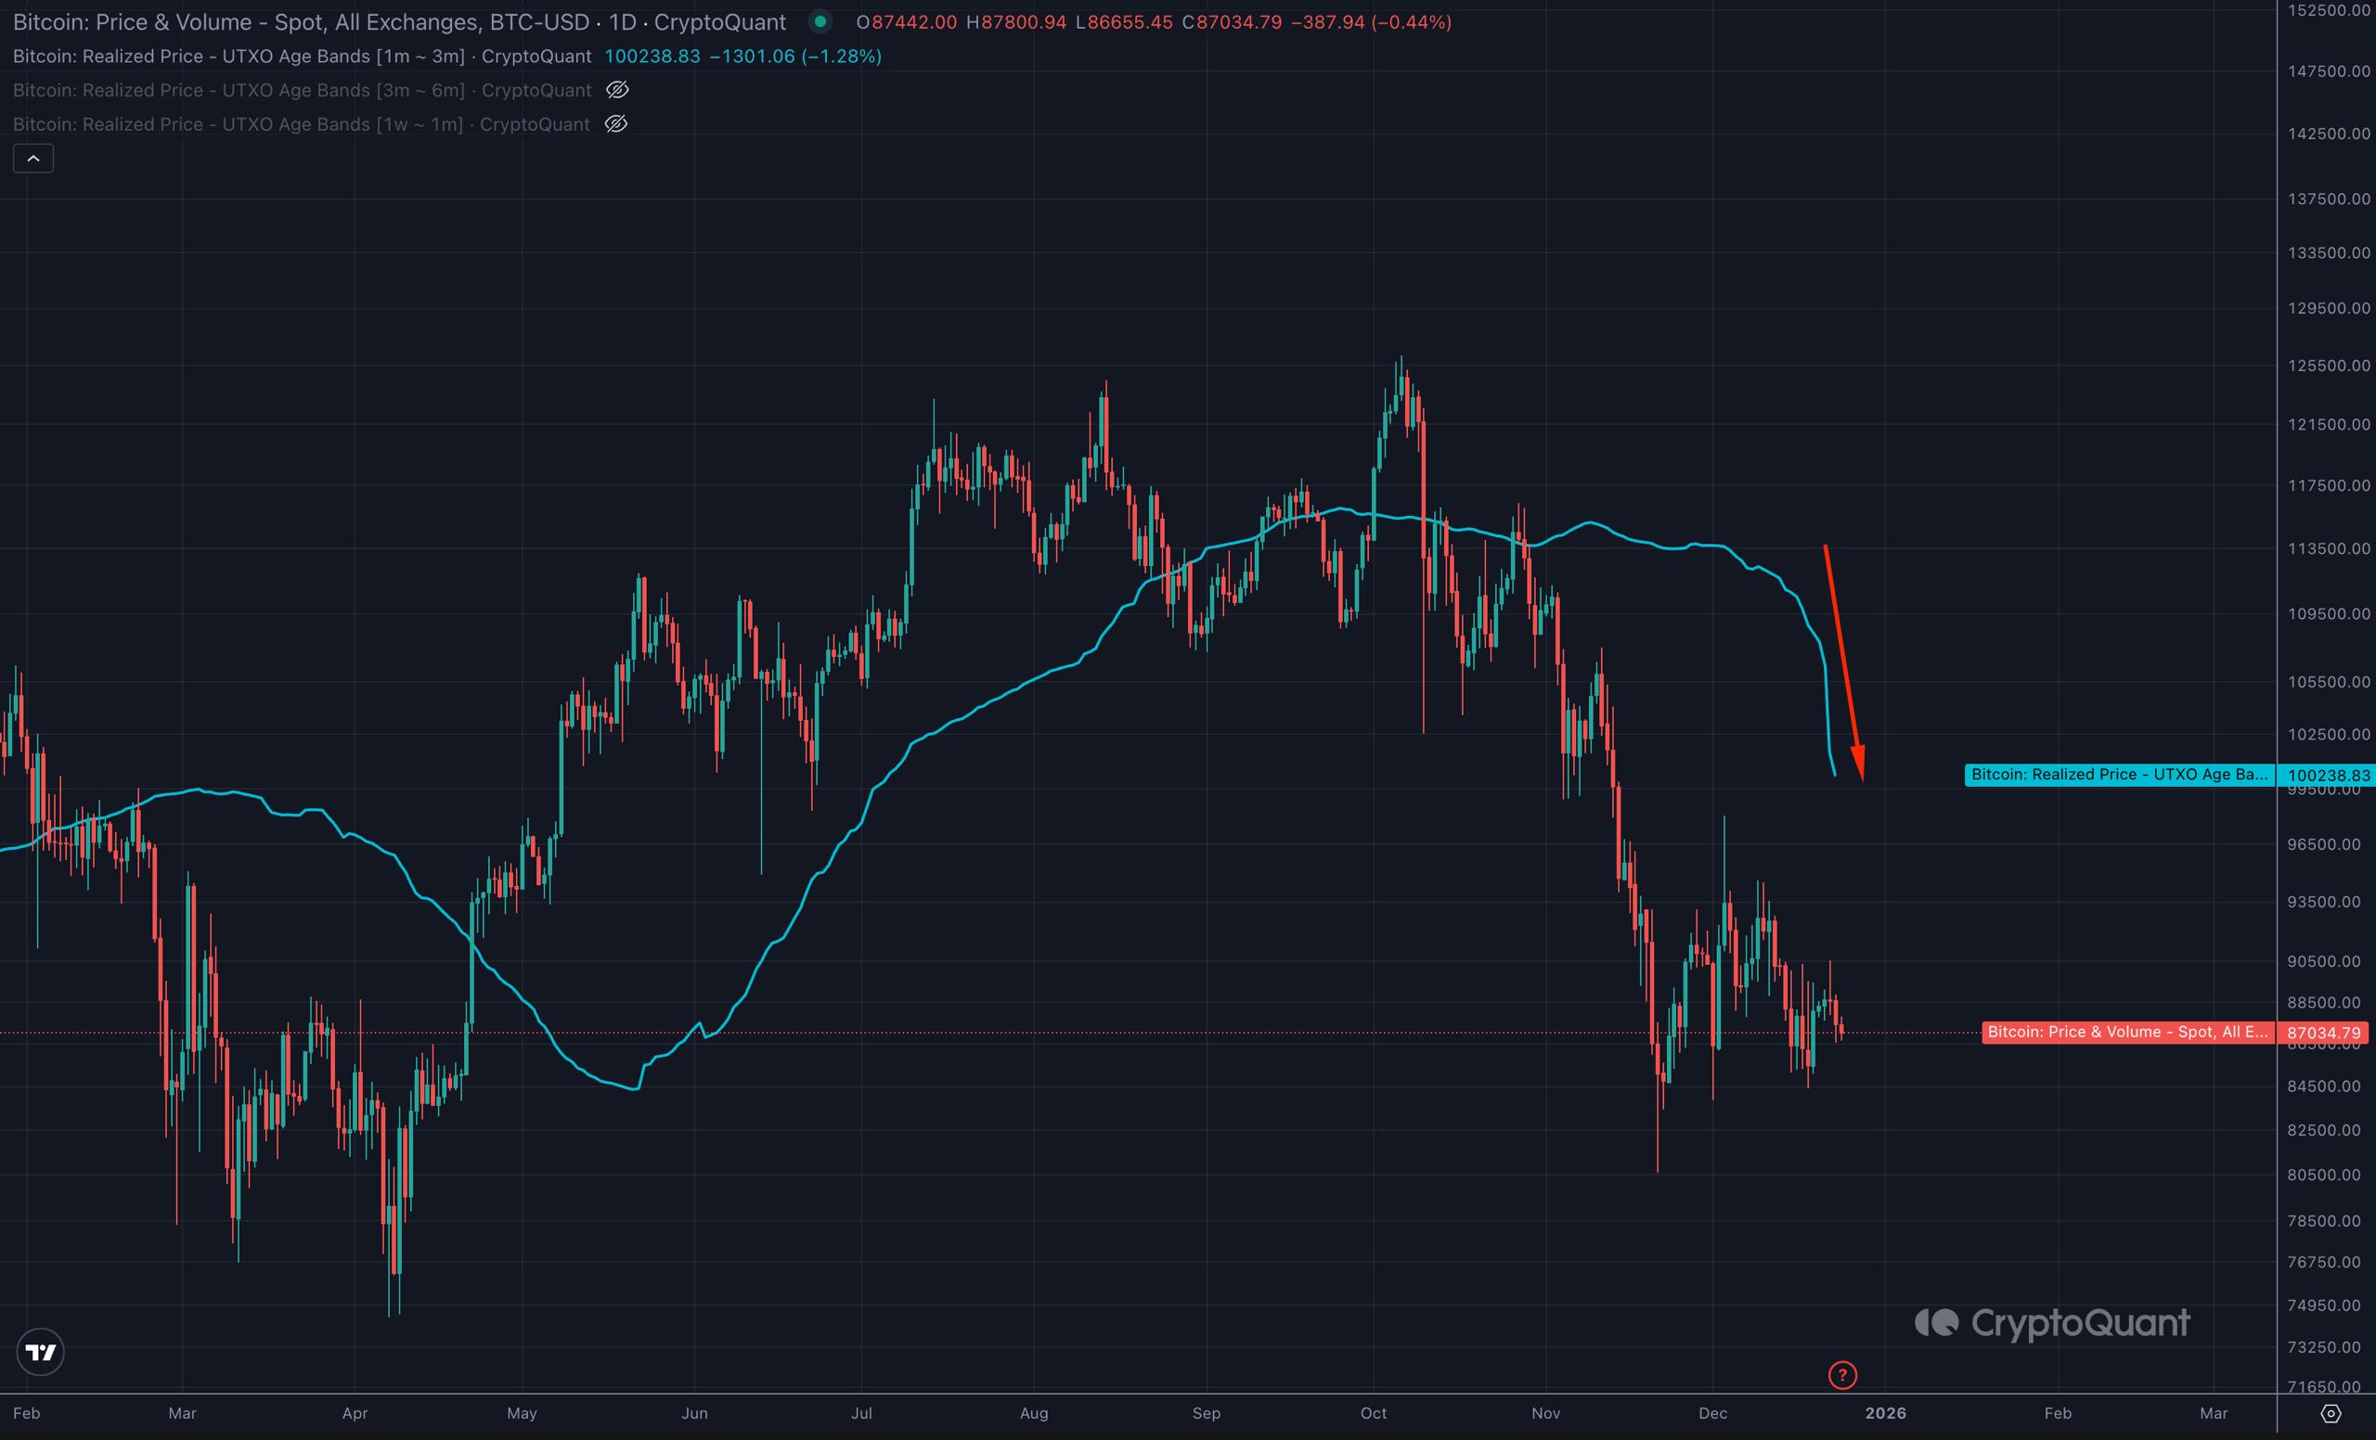Show the 1w ~ 1m UTXO band
Screen dimensions: 2376x1440
point(615,123)
